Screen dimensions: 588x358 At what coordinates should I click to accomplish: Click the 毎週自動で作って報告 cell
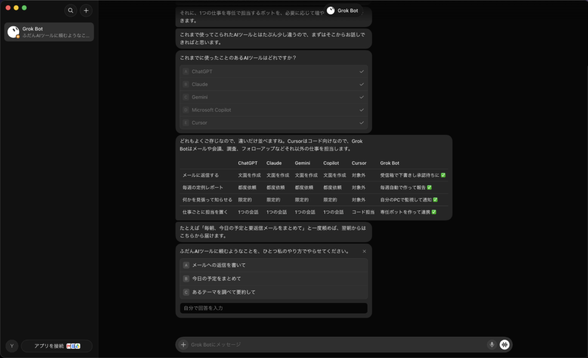click(406, 188)
